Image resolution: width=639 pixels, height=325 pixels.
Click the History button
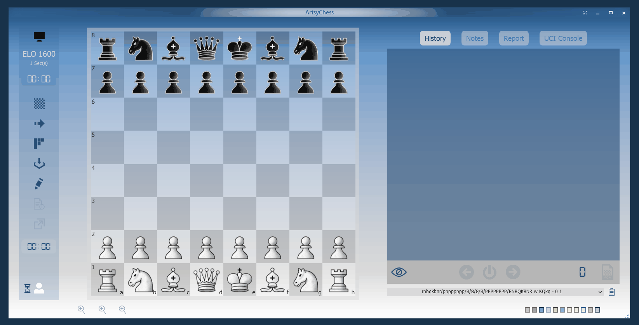[x=435, y=38]
